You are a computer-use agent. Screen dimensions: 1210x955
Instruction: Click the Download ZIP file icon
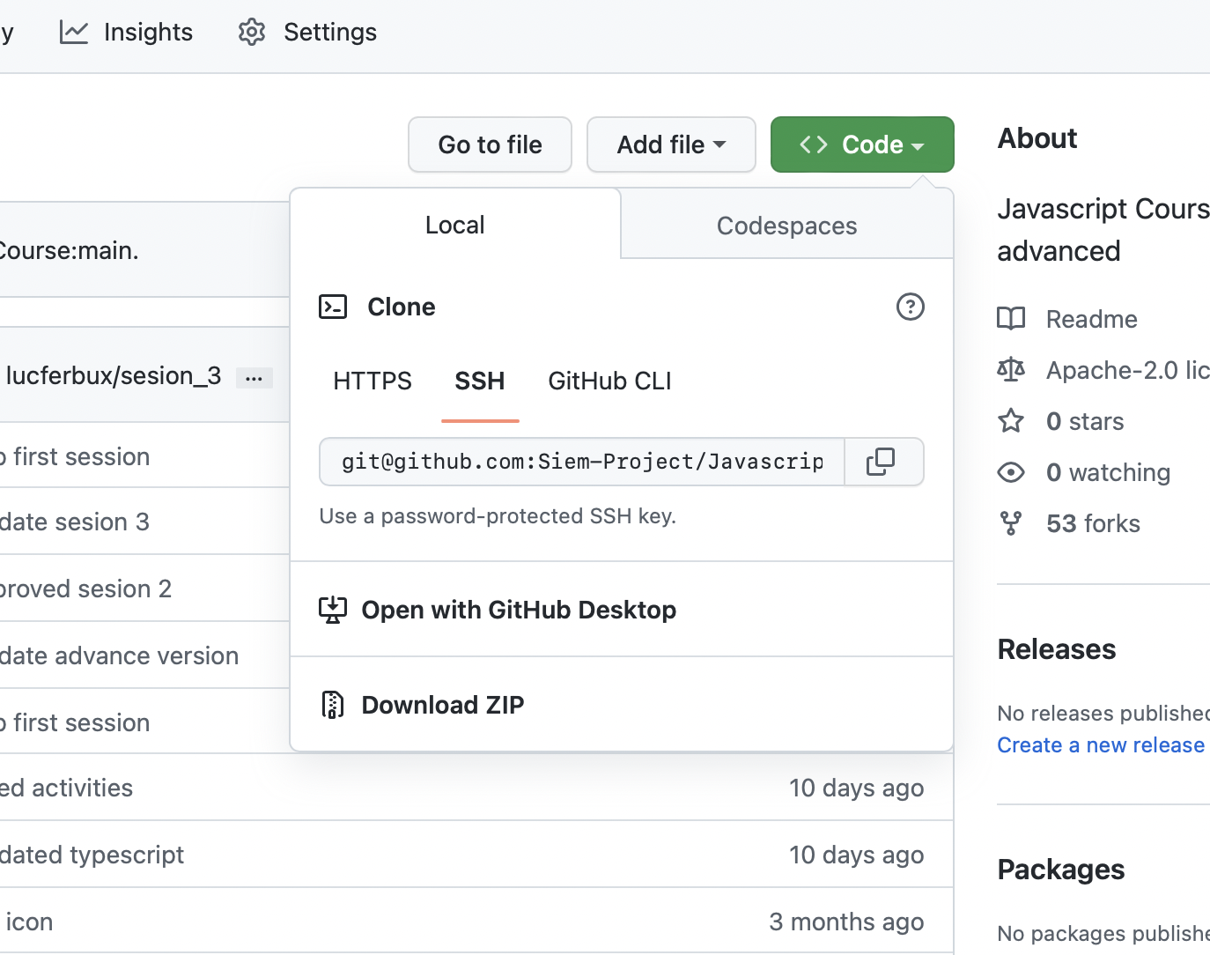coord(332,704)
